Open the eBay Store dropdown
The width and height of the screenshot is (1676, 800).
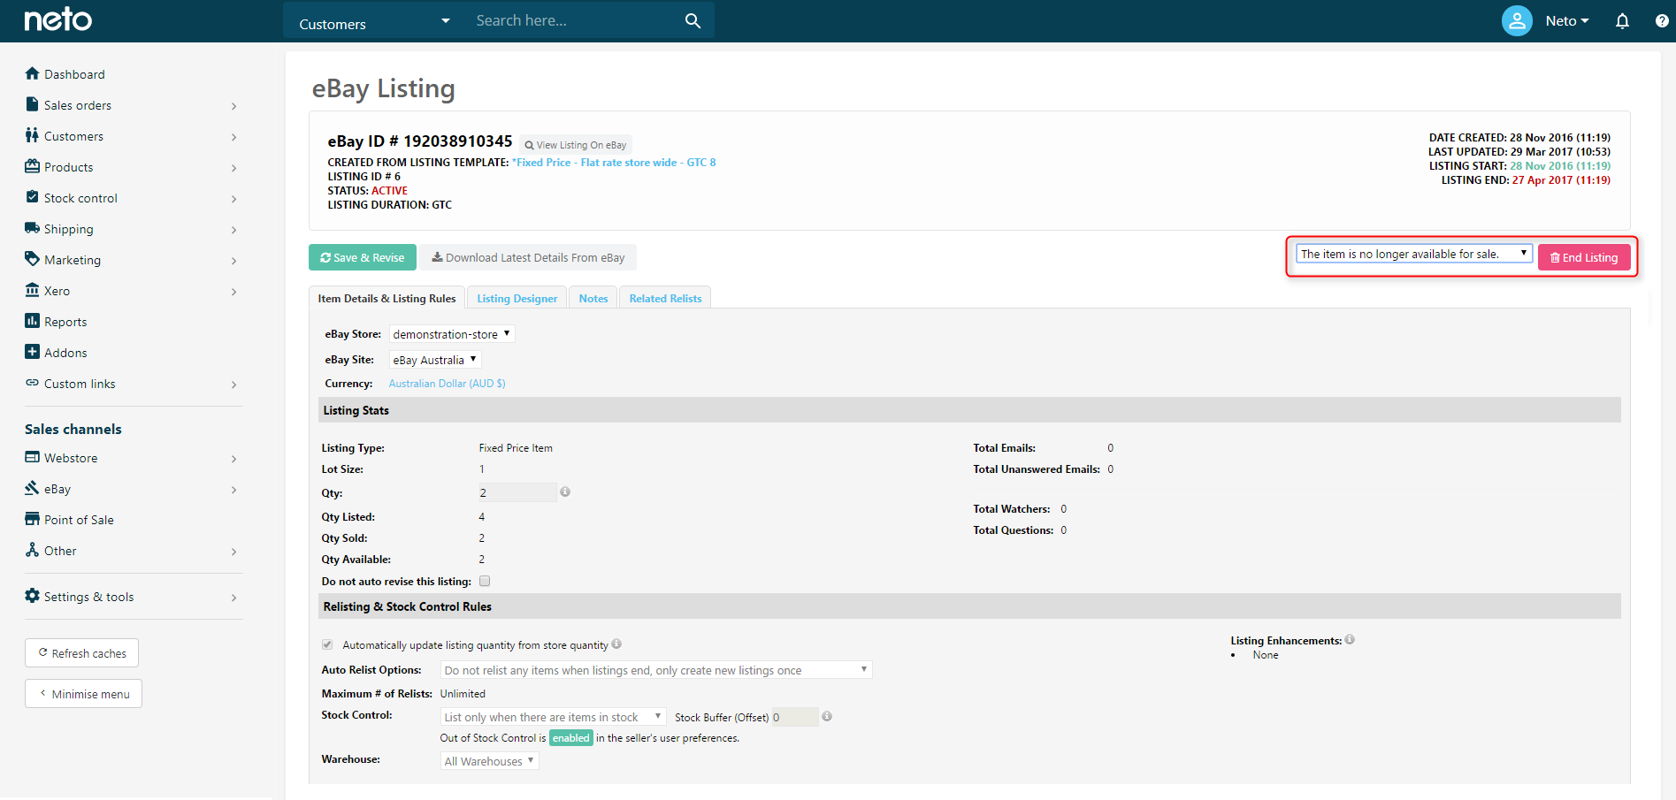452,334
